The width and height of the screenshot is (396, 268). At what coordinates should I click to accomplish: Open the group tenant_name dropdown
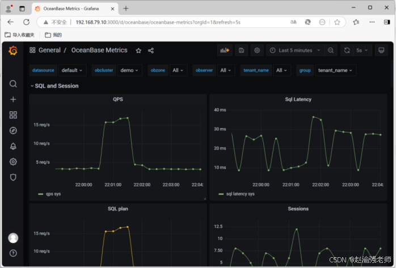335,70
